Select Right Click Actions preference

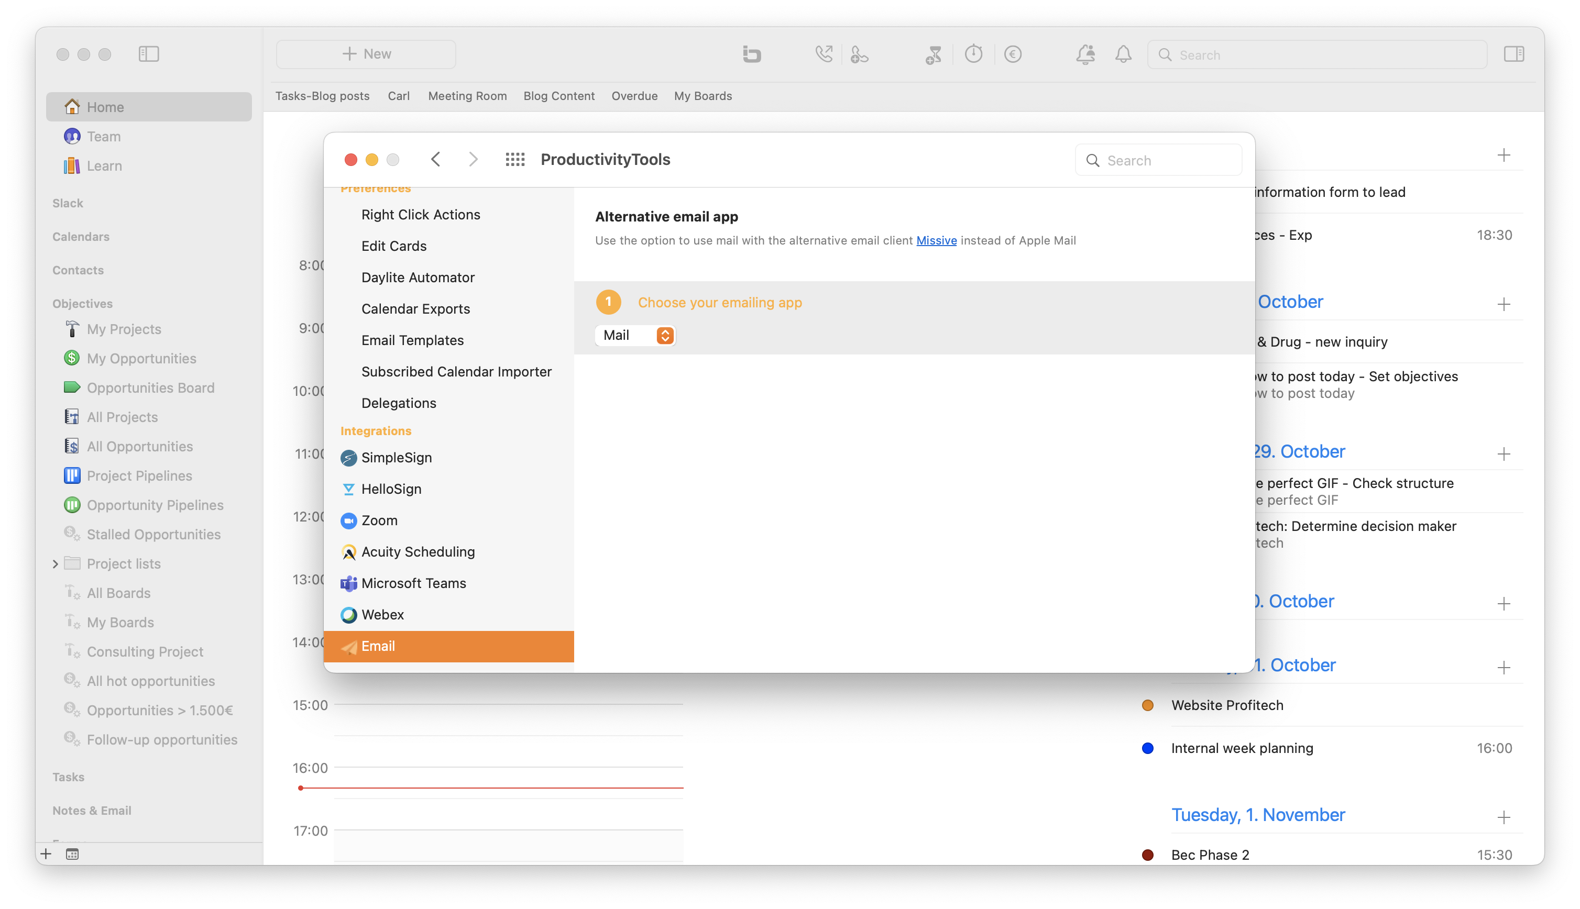[448, 215]
